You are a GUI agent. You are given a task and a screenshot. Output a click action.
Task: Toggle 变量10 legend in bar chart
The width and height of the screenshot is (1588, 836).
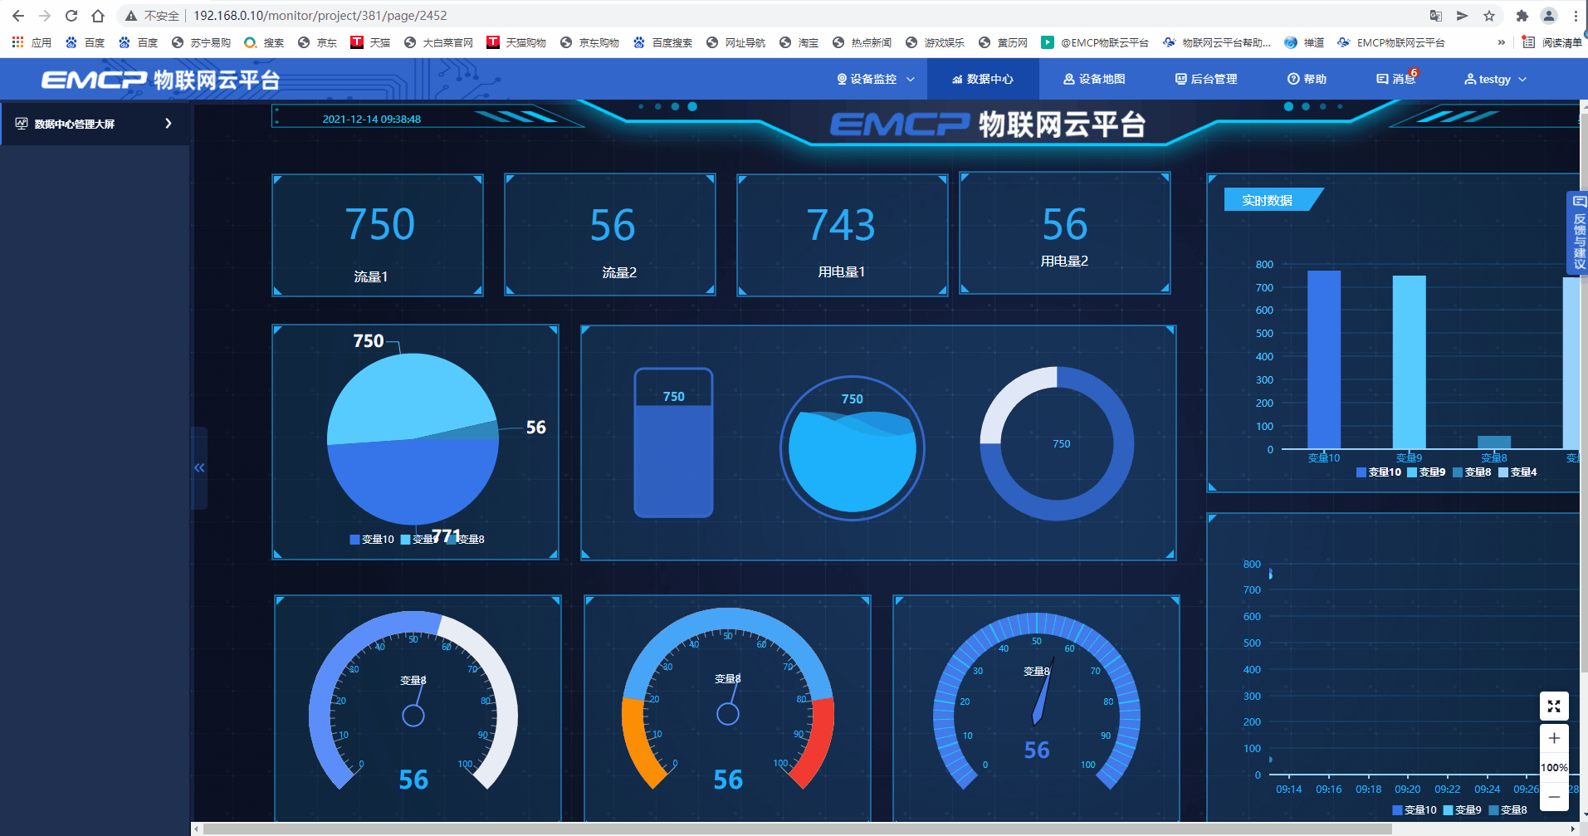tap(1378, 472)
